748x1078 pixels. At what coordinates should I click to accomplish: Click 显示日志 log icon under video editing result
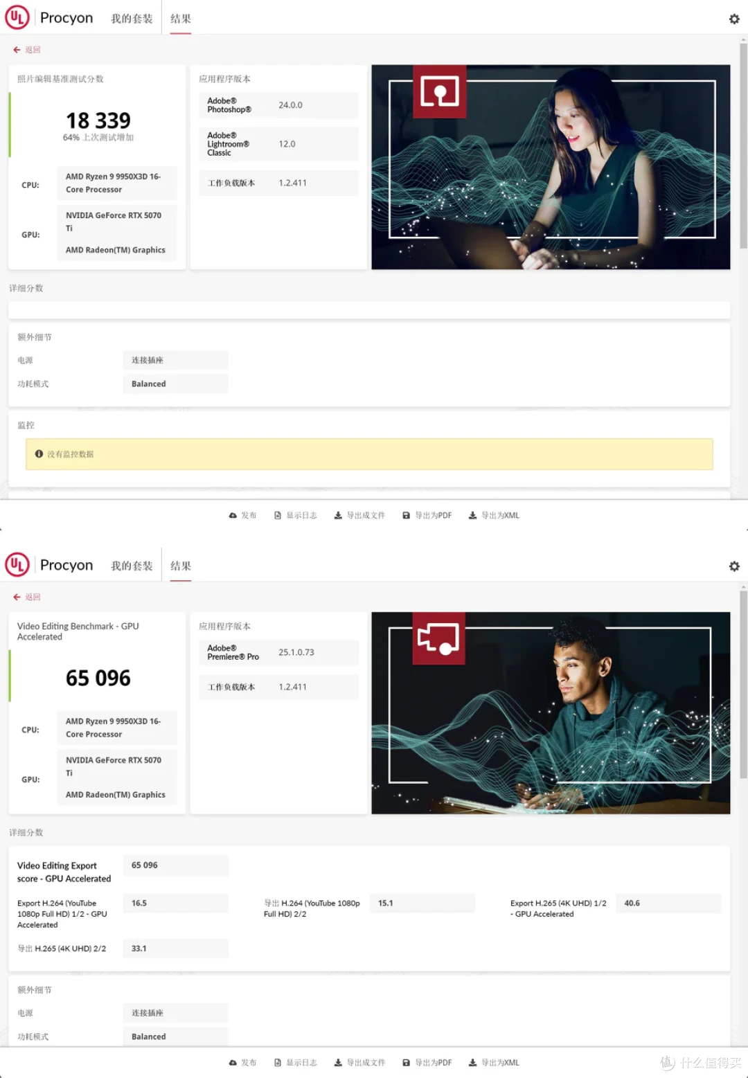tap(278, 1063)
